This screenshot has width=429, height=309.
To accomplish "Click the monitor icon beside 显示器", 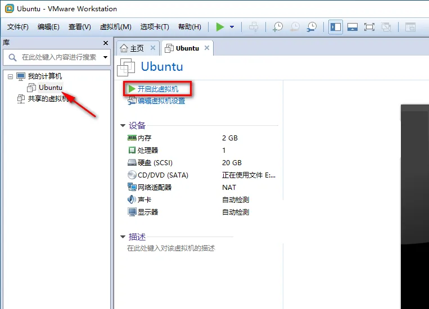I will pos(132,212).
